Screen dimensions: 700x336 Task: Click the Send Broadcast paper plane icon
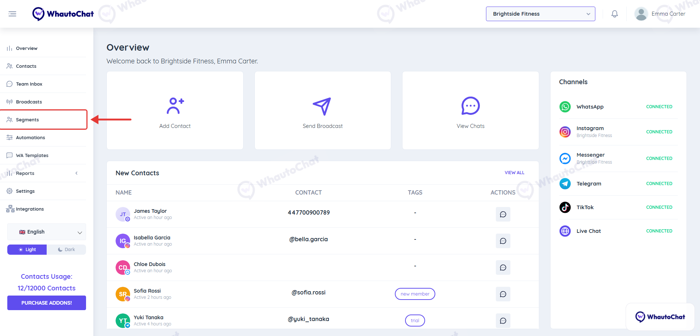[x=322, y=106]
